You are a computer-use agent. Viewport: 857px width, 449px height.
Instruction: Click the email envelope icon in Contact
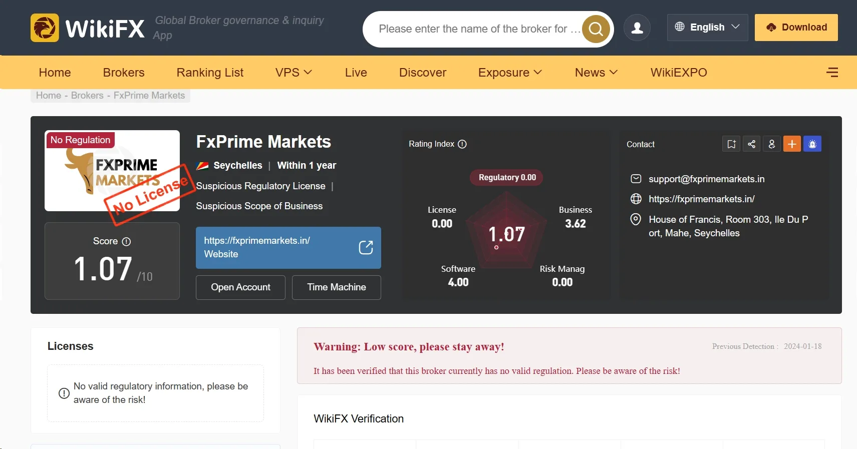pos(636,179)
